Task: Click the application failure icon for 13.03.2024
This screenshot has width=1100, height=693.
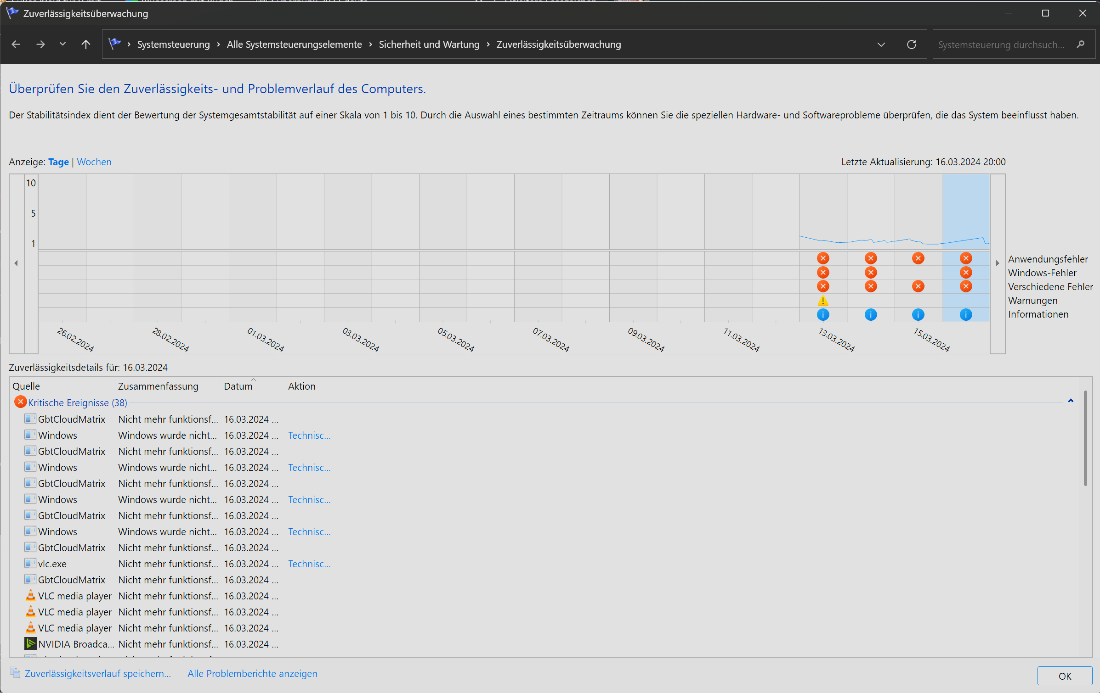Action: click(x=822, y=258)
